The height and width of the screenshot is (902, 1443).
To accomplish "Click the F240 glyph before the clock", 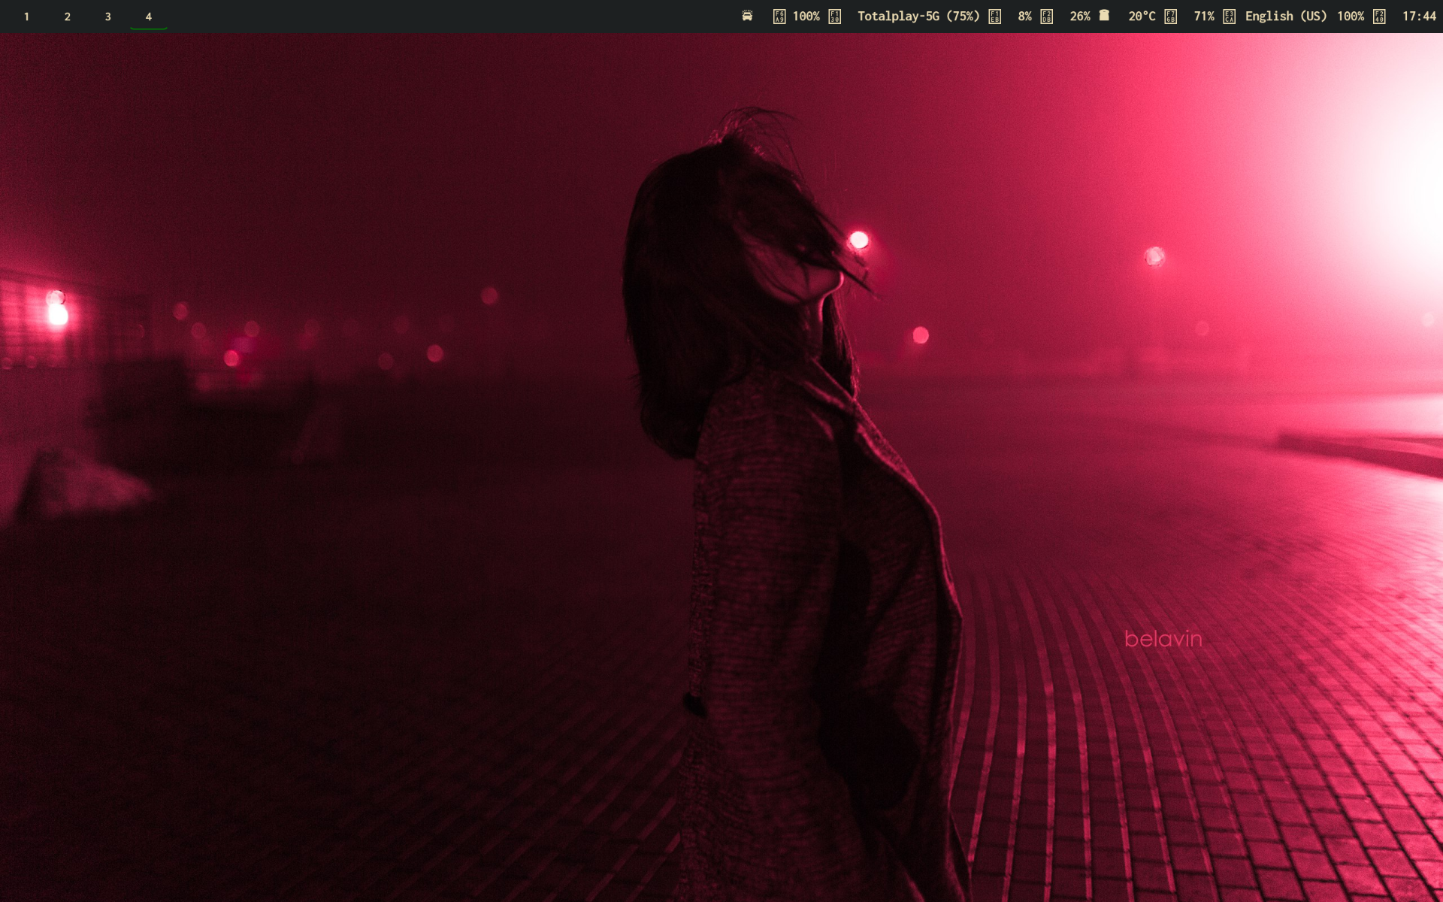I will coord(1379,17).
